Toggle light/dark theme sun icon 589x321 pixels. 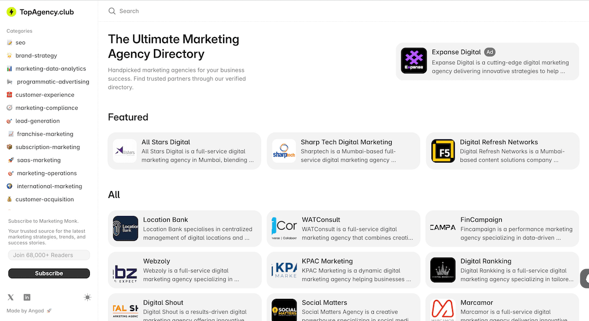click(x=87, y=297)
